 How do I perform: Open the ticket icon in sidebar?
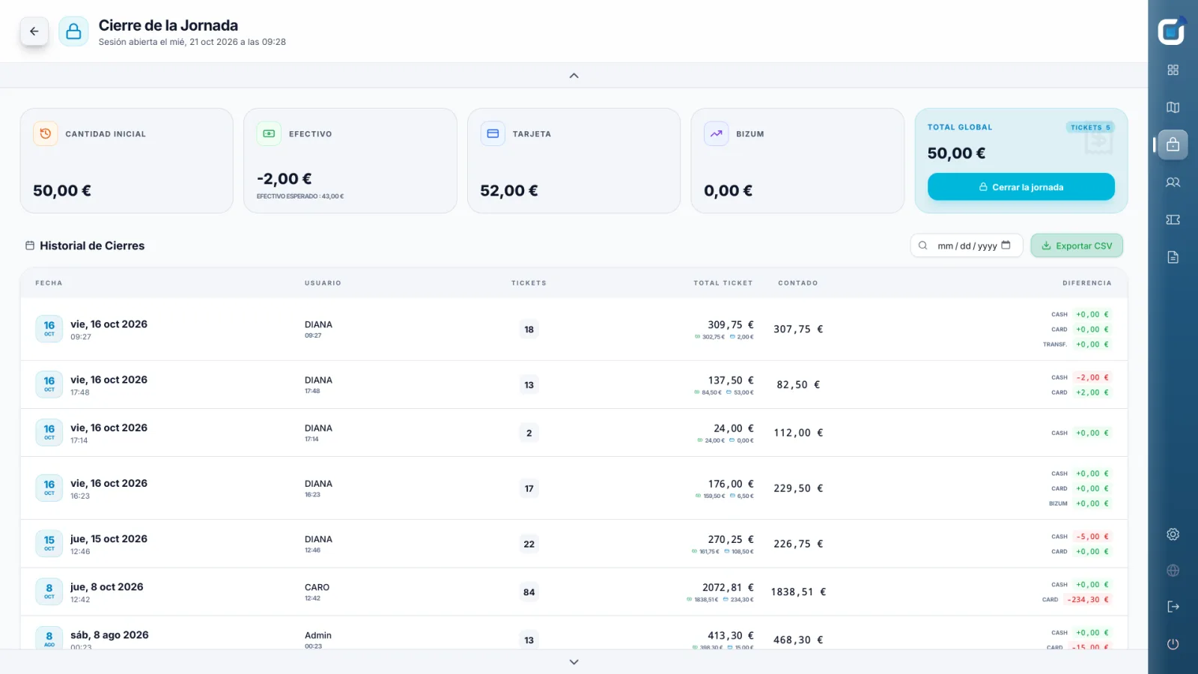1173,219
